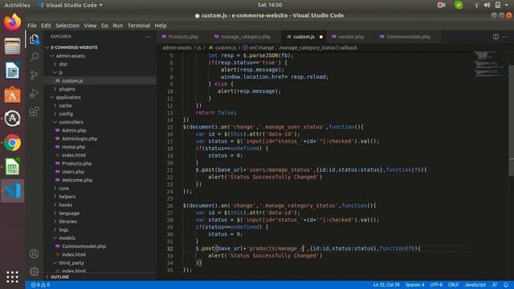Open the Selection menu
This screenshot has height=289, width=514.
(x=67, y=26)
